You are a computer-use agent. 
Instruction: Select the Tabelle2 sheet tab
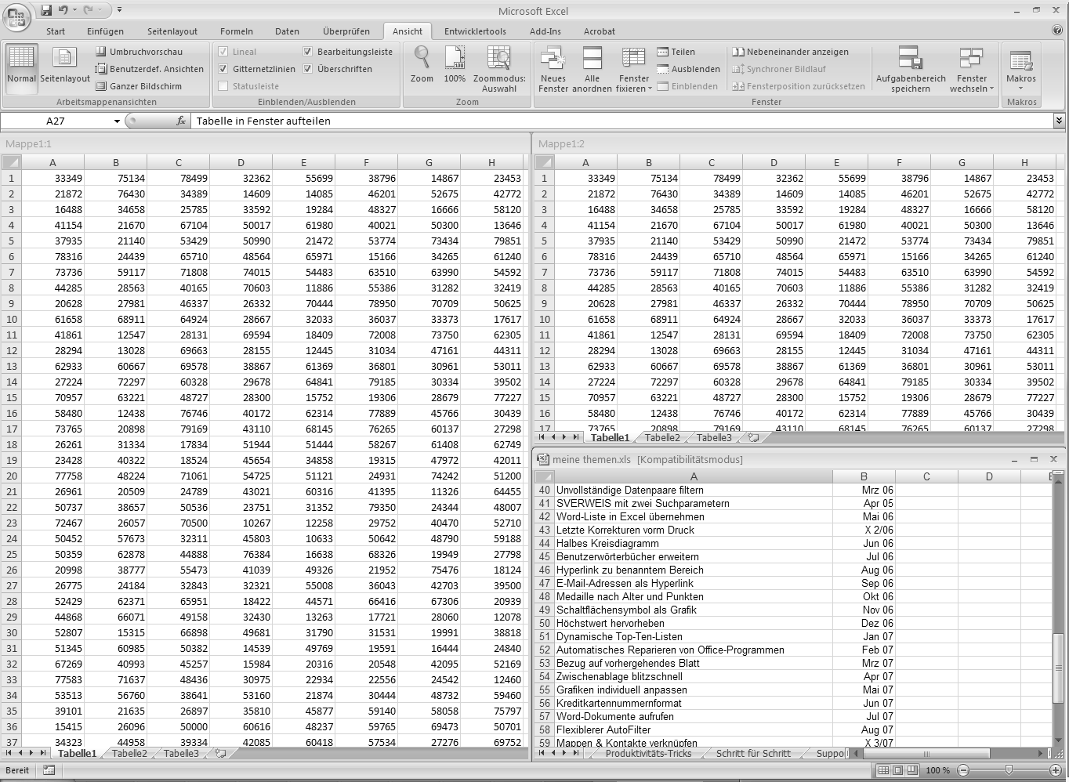click(x=128, y=753)
